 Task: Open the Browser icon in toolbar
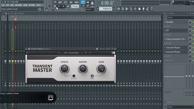(131, 9)
